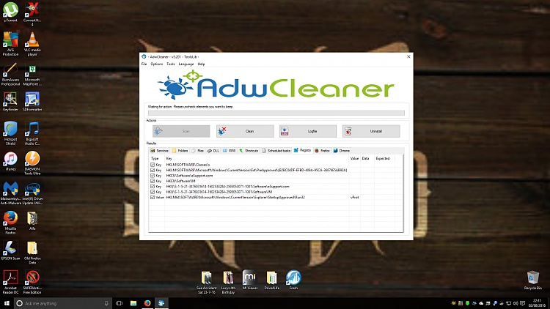
Task: Uncheck the Ext\PreApproved registry key entry
Action: (153, 170)
